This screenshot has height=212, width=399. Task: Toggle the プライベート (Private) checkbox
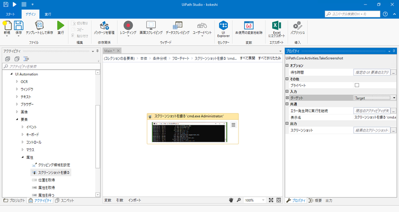pyautogui.click(x=357, y=85)
